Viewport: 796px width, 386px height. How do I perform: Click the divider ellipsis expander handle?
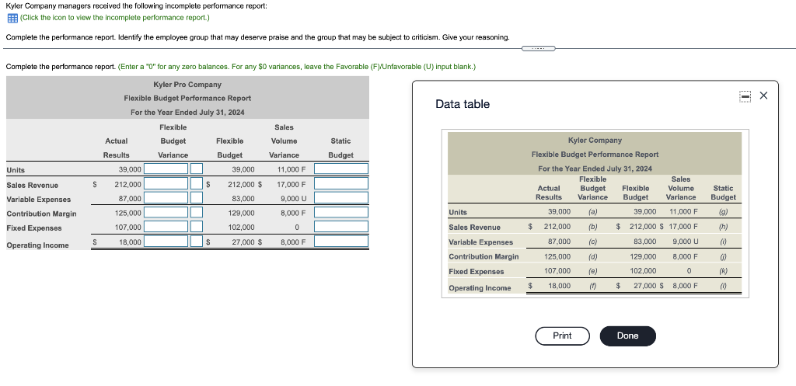[538, 49]
